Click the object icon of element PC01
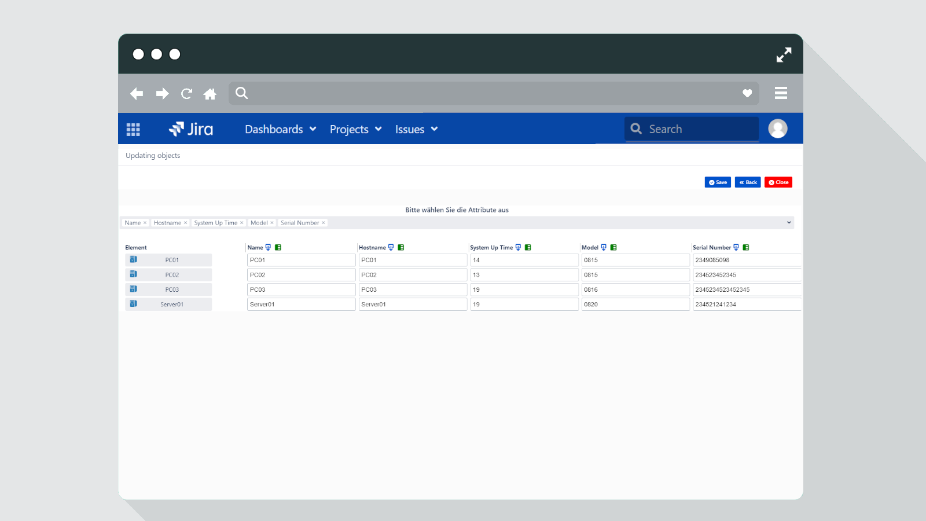The image size is (926, 521). [x=134, y=259]
